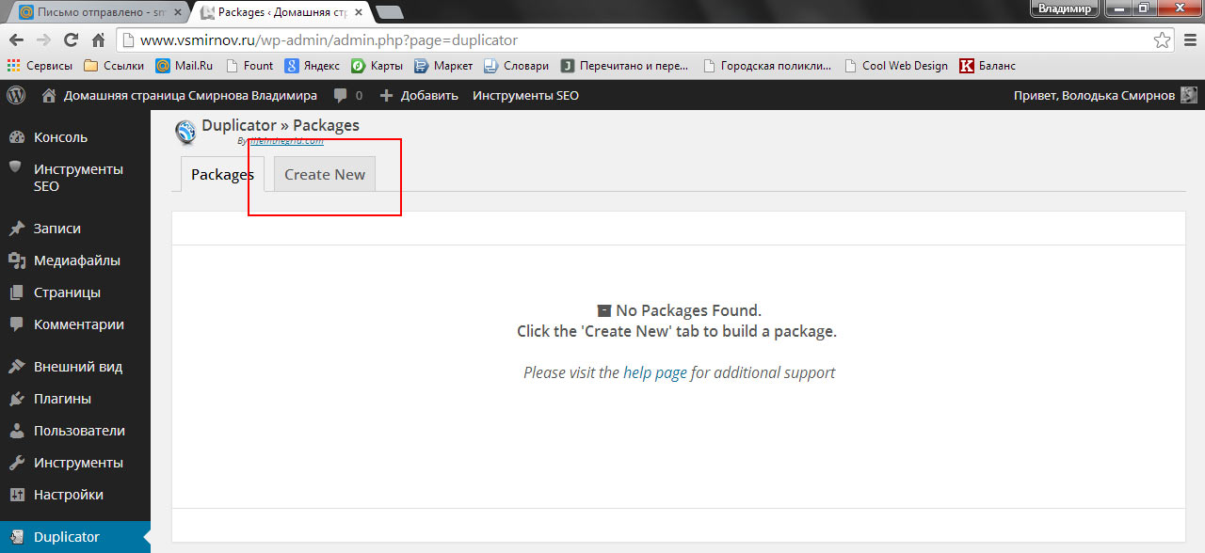This screenshot has width=1205, height=553.
Task: Open Инструменты SEO in the admin bar
Action: pos(525,95)
